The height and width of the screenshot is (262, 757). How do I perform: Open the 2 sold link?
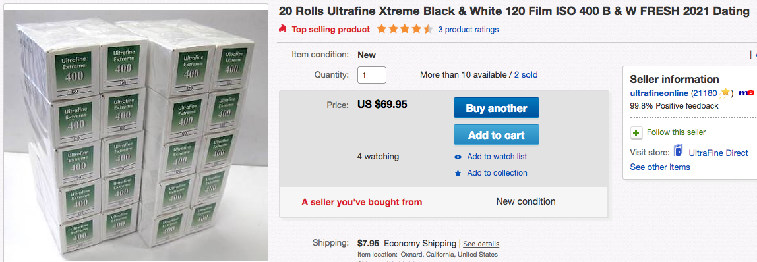coord(526,74)
